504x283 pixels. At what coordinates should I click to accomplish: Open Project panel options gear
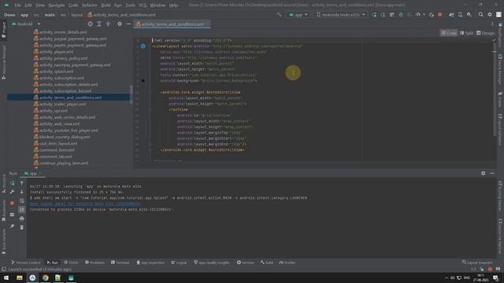click(x=120, y=24)
